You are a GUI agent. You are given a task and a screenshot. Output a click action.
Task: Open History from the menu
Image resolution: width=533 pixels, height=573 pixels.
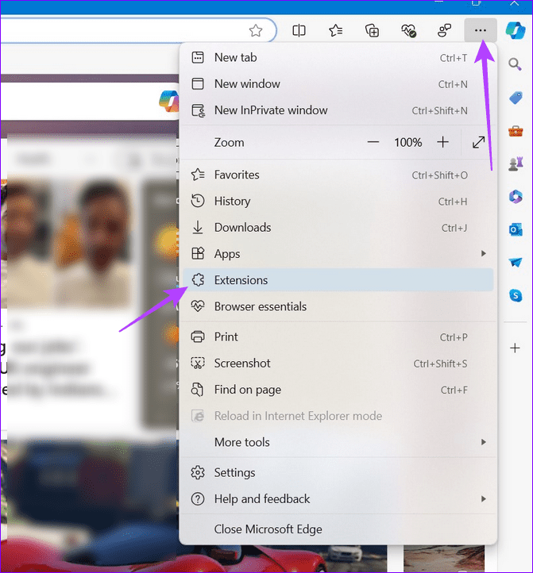(338, 202)
